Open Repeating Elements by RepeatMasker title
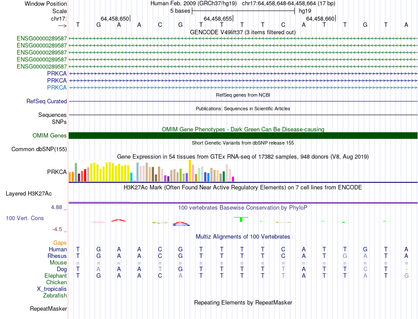Image resolution: width=418 pixels, height=319 pixels. pos(243,302)
